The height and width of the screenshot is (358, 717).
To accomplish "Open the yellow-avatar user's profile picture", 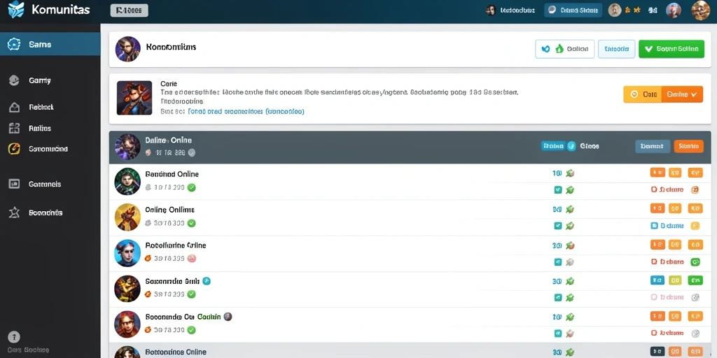I will [127, 217].
